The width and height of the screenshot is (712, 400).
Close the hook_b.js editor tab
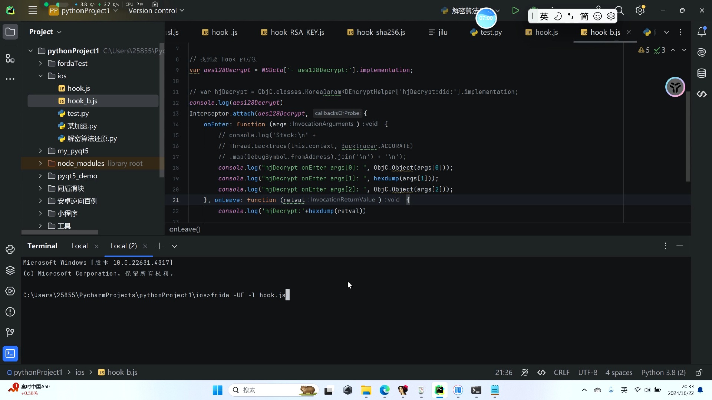pos(629,32)
